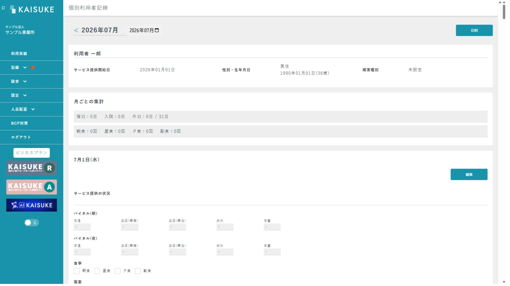Click the 利用者 一郎 name heading
This screenshot has height=286, width=510.
pyautogui.click(x=87, y=54)
